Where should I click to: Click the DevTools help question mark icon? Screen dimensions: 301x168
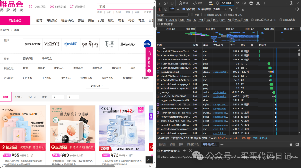pos(292,3)
